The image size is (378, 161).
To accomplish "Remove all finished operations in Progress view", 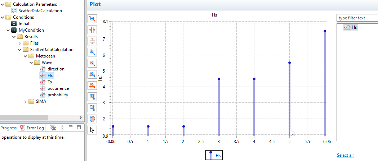I will (x=53, y=128).
